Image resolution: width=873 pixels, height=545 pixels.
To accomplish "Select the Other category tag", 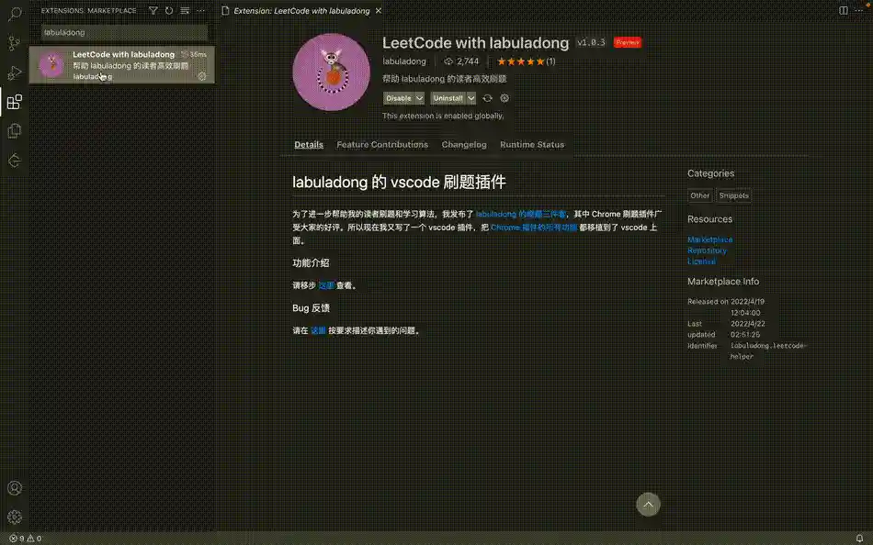I will (700, 195).
